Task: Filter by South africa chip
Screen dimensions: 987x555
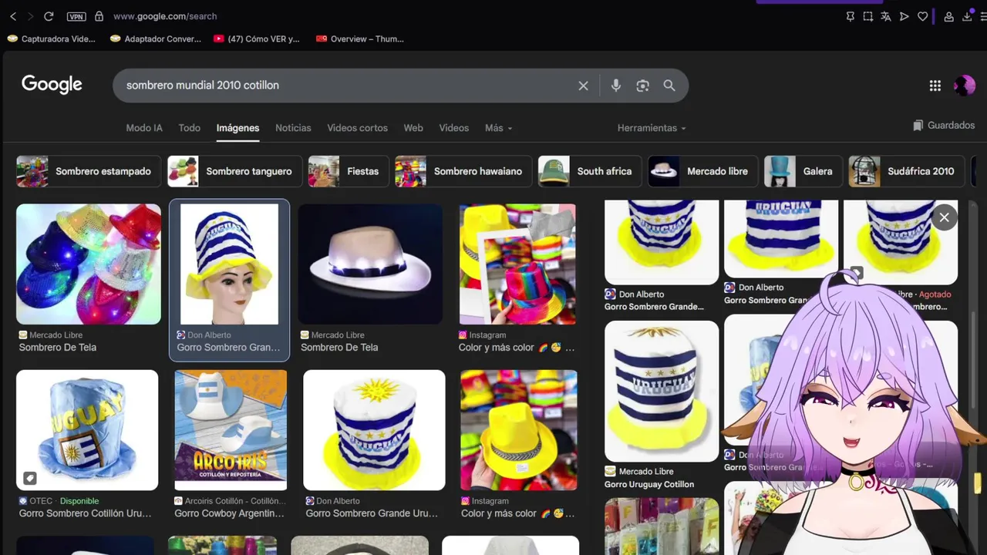Action: point(590,171)
